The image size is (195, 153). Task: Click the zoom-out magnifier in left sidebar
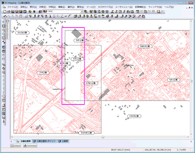click(x=4, y=34)
